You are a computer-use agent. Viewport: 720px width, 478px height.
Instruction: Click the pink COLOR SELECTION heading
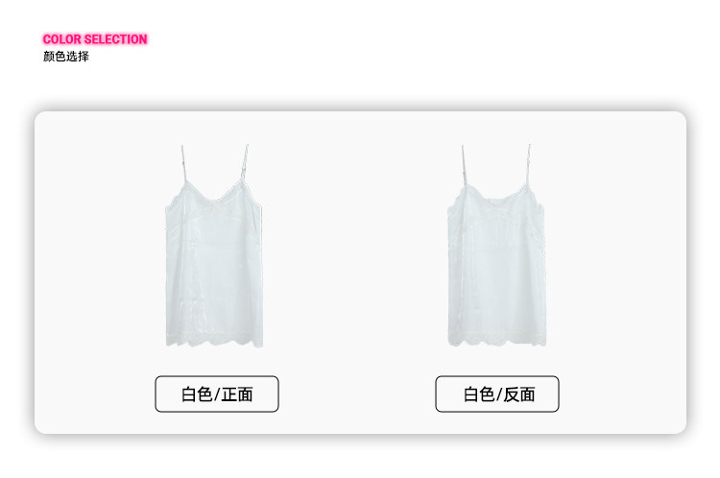click(95, 39)
